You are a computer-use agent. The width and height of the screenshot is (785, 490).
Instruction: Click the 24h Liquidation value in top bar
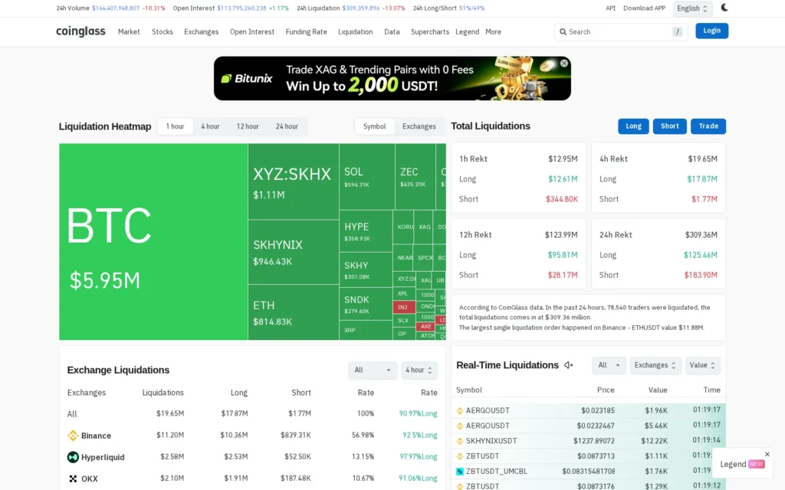[x=361, y=8]
